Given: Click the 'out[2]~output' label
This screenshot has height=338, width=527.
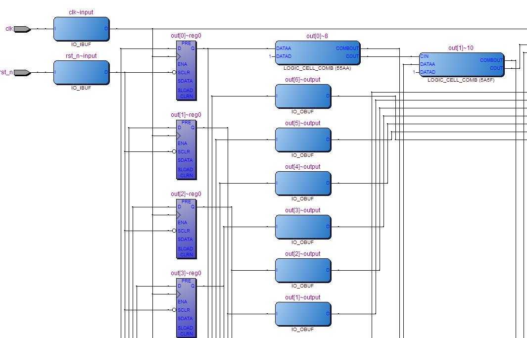Looking at the screenshot, I should [302, 254].
